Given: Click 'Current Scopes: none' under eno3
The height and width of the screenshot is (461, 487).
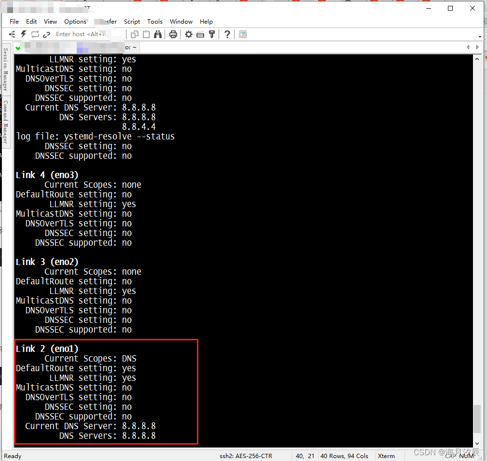Looking at the screenshot, I should point(93,184).
